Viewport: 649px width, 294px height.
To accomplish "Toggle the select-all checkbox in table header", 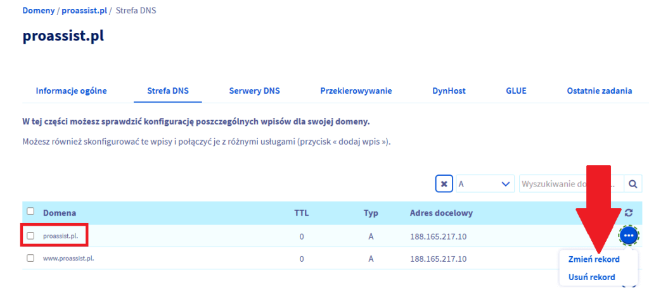I will 30,212.
